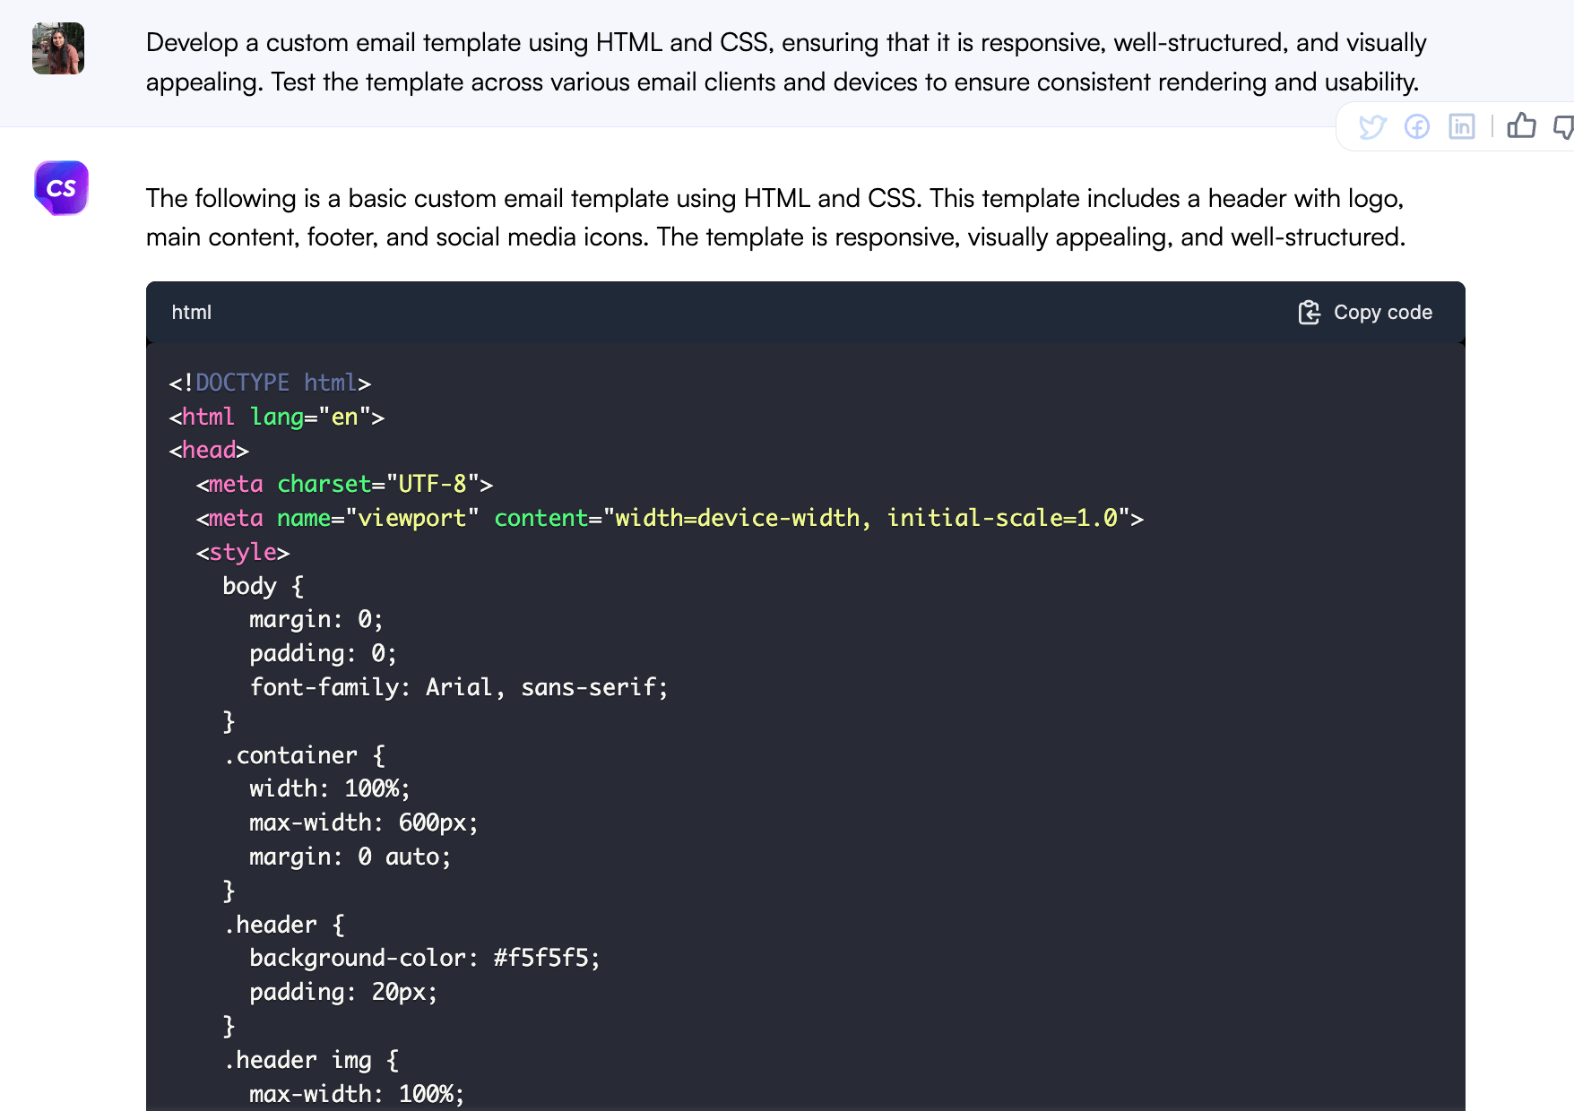Open the user's profile photo
The height and width of the screenshot is (1111, 1574).
coord(58,48)
